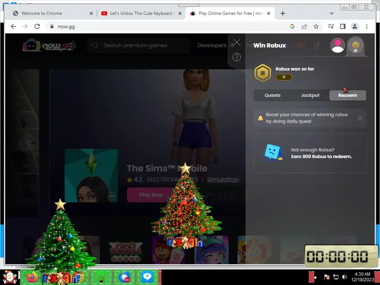The height and width of the screenshot is (285, 380).
Task: Click the Santa start button on the taskbar
Action: (10, 277)
